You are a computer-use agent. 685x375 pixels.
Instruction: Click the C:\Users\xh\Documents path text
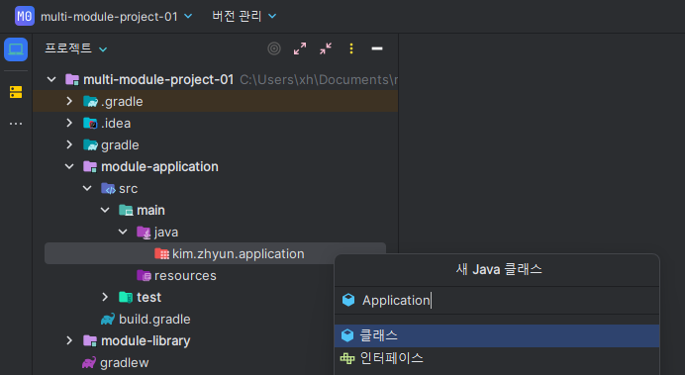319,79
